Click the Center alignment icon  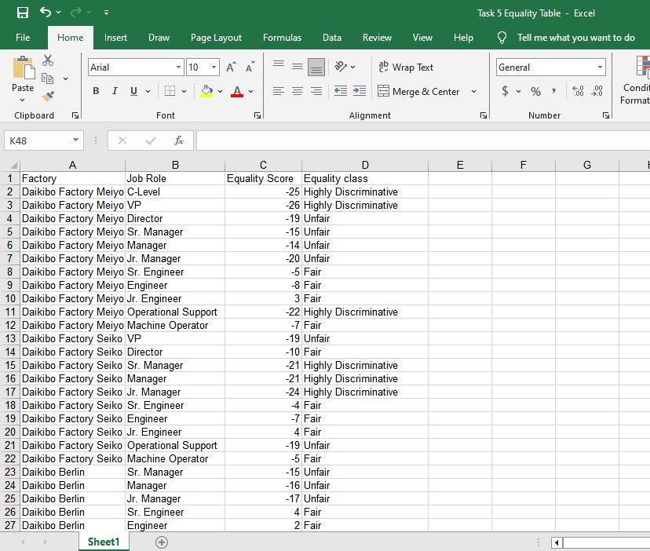(298, 91)
